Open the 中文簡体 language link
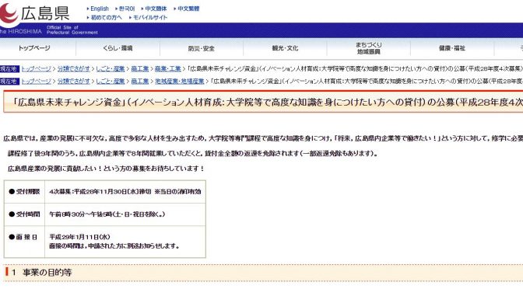This screenshot has height=289, width=523. [156, 9]
